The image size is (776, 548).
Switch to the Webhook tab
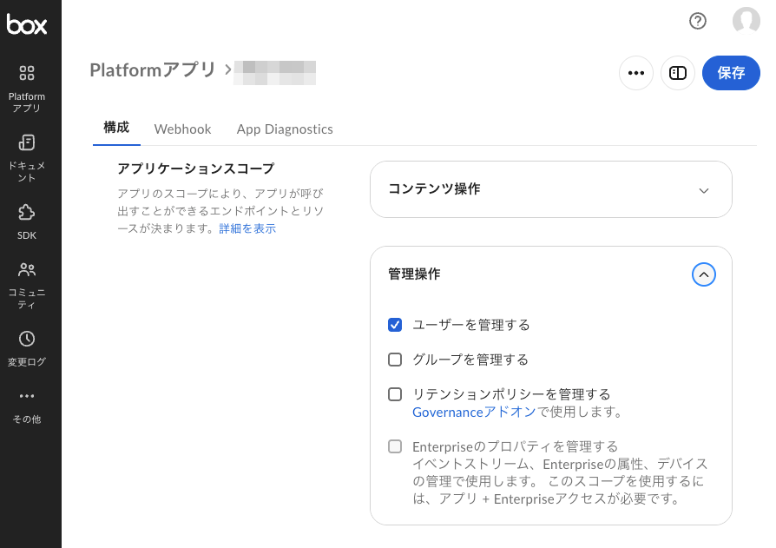pyautogui.click(x=182, y=129)
